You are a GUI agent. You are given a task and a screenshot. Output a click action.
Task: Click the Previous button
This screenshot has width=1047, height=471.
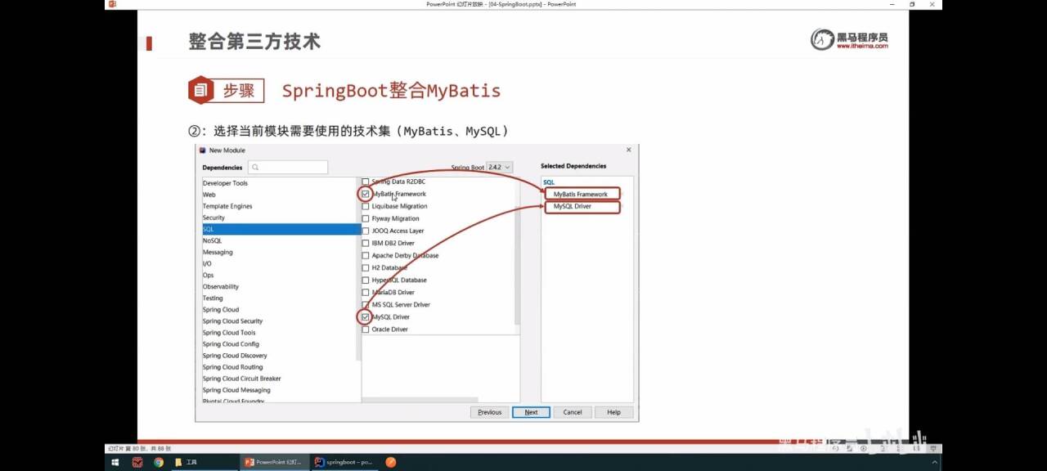click(x=489, y=412)
